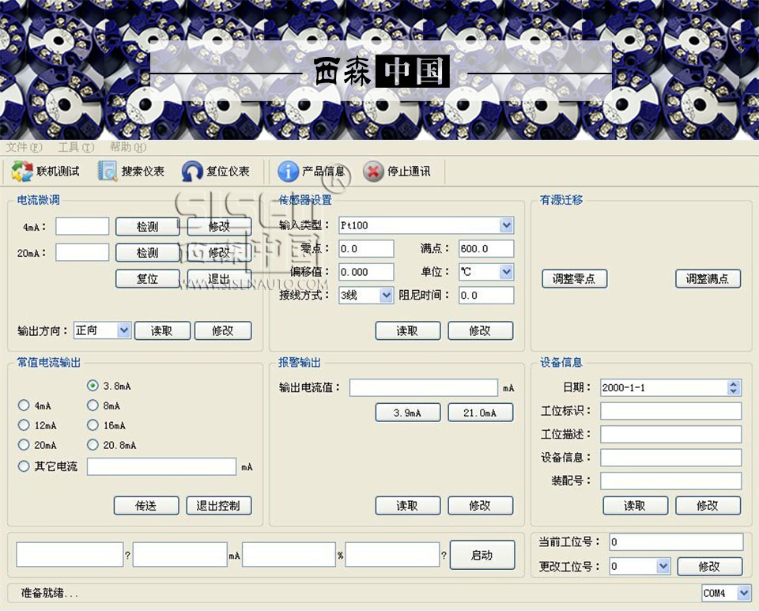Screen dimensions: 759x611
Task: Open the 文件 menu
Action: [25, 147]
